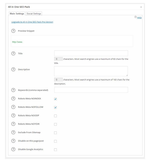Click the help icon for Keywords field
150x162 pixels.
(13, 90)
